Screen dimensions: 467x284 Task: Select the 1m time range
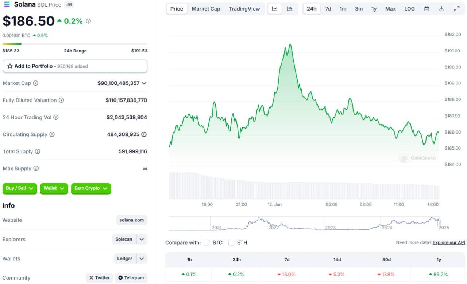tap(343, 9)
